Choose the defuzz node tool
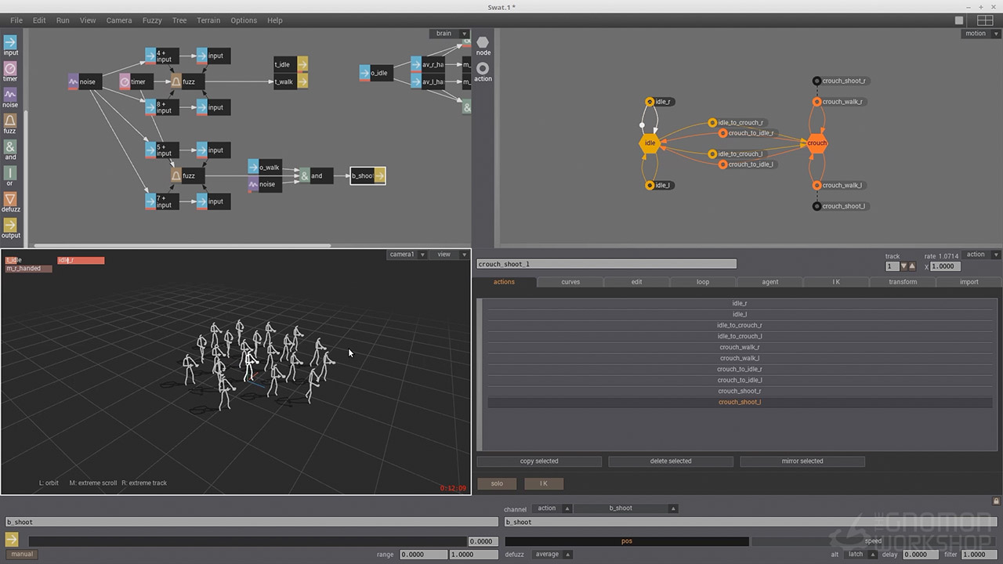1003x564 pixels. point(10,200)
